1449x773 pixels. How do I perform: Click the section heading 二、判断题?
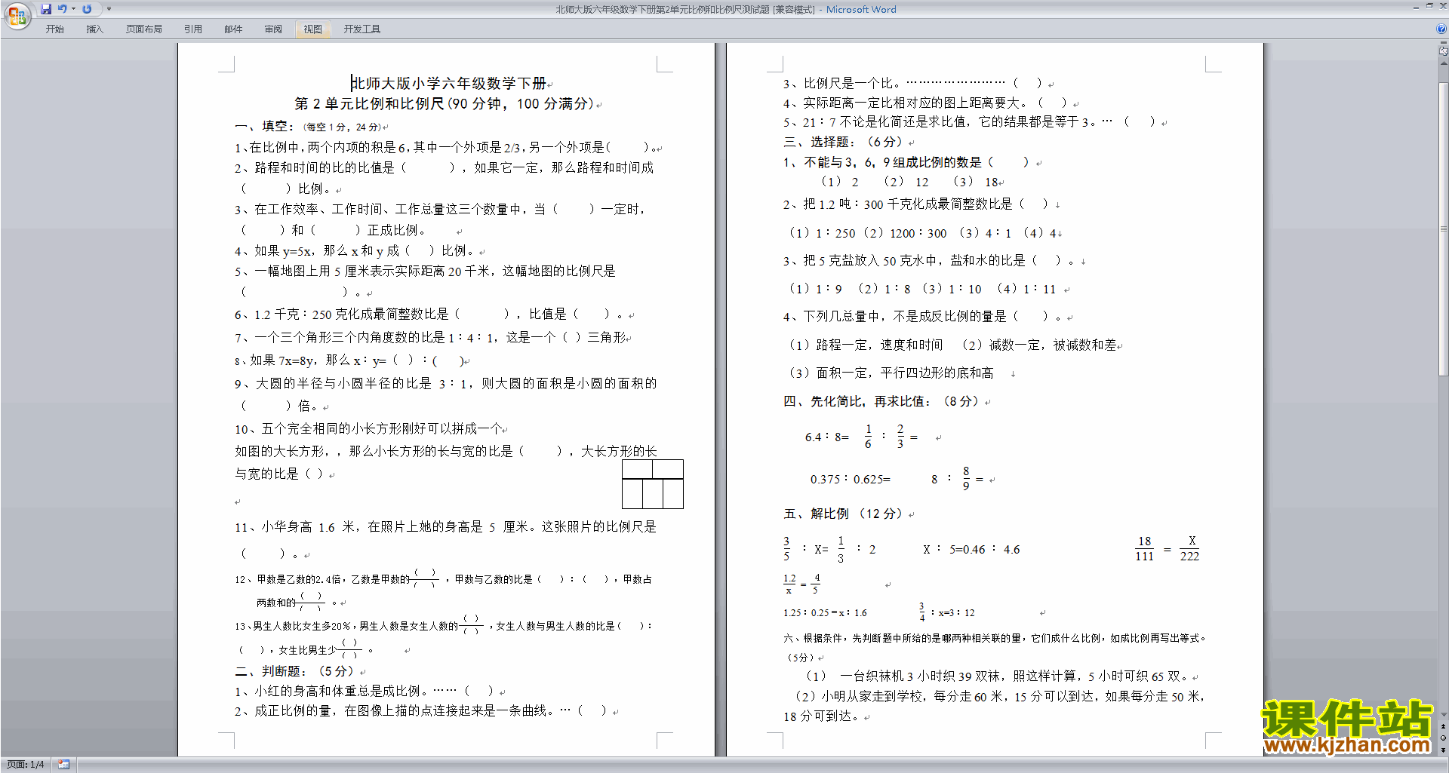pyautogui.click(x=271, y=670)
